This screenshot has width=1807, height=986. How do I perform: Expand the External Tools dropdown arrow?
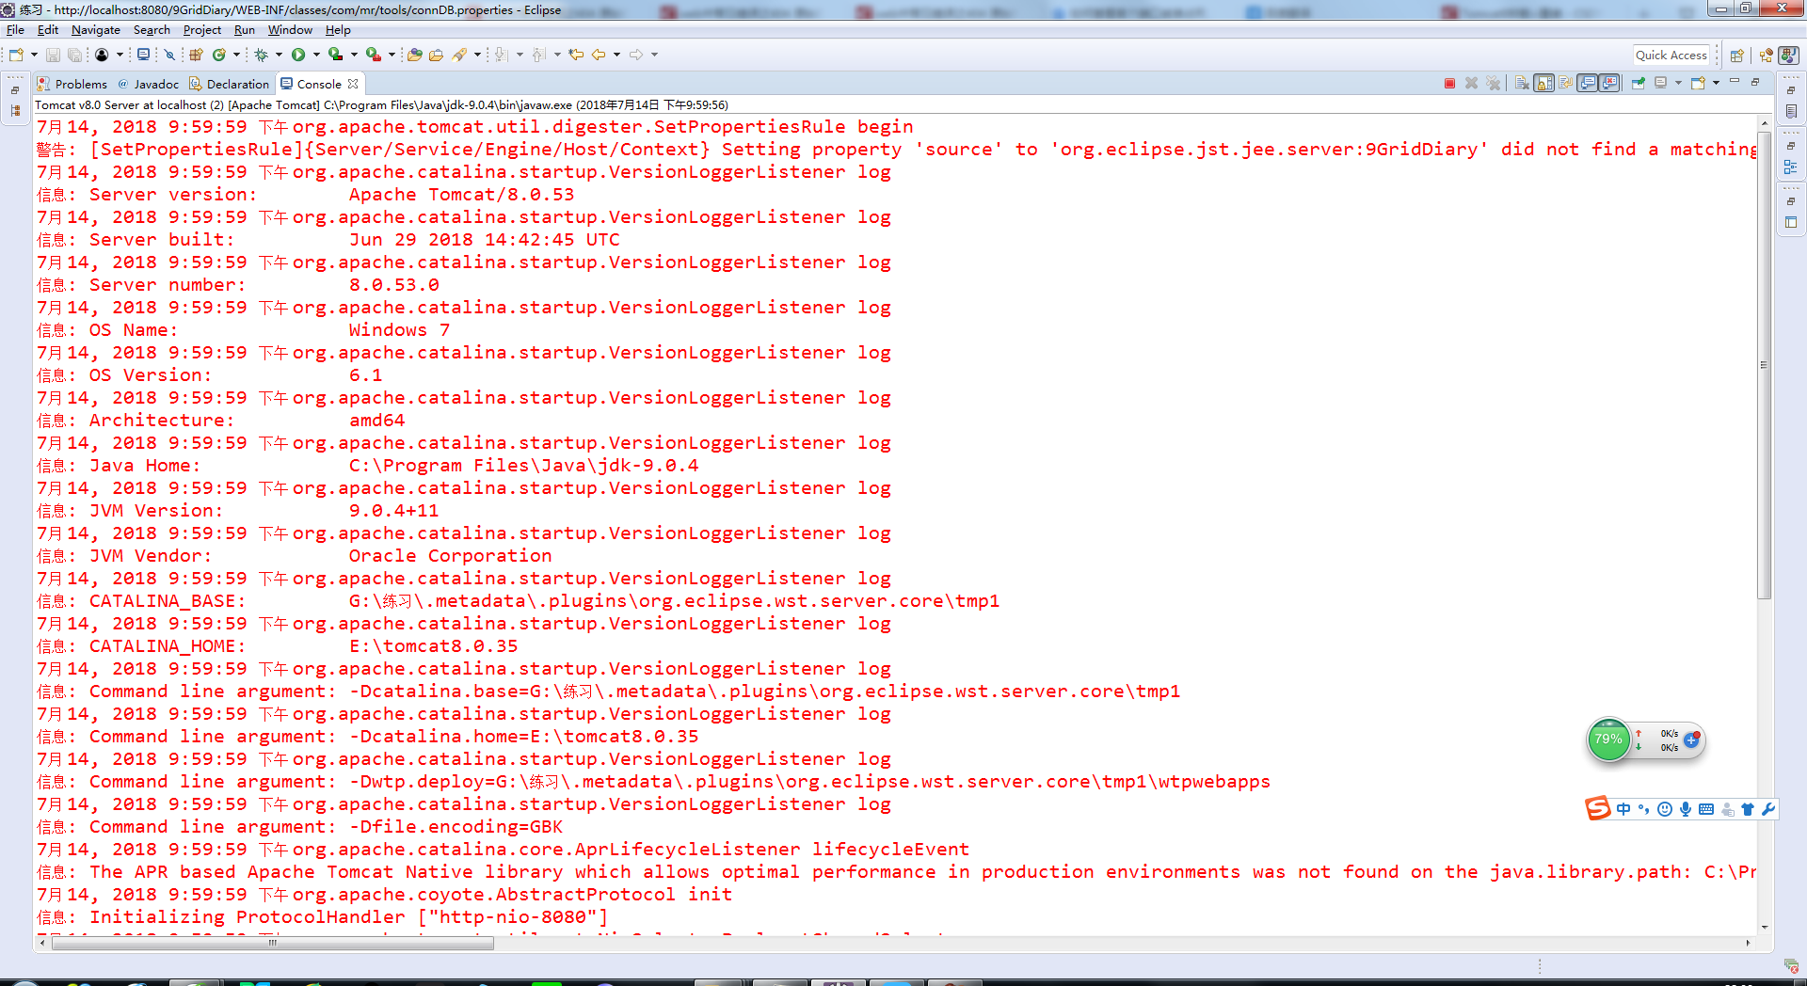pos(392,55)
